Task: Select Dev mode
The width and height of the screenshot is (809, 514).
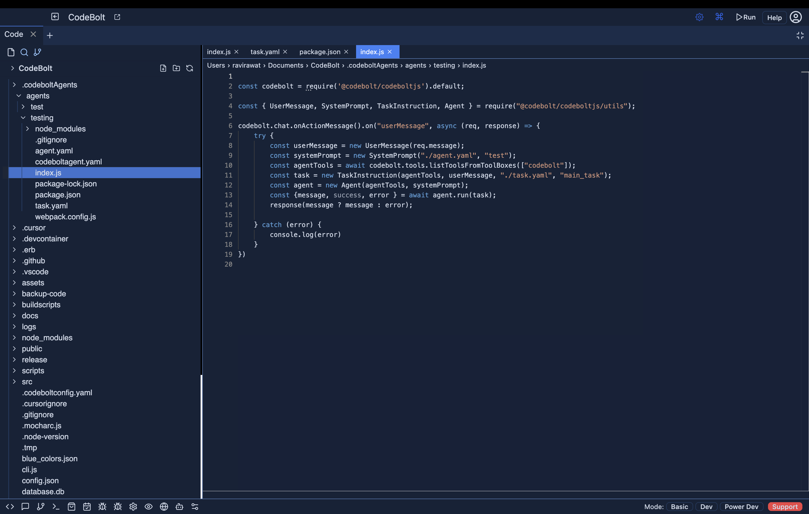Action: pos(706,507)
